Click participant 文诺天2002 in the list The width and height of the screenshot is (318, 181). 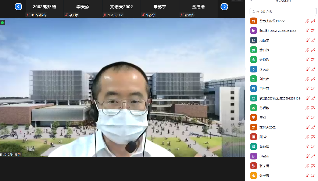[268, 127]
